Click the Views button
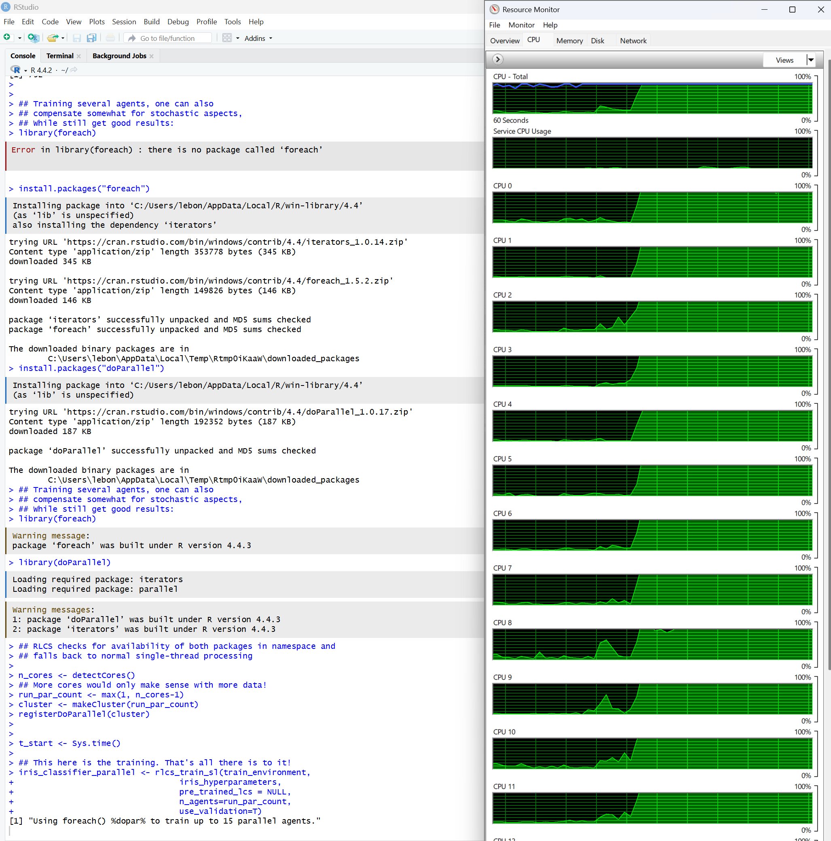Image resolution: width=831 pixels, height=841 pixels. click(784, 59)
